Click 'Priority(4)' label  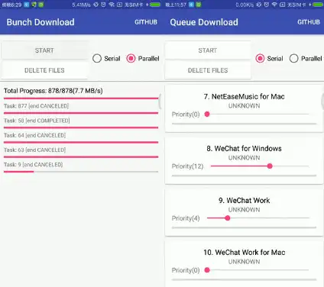pos(186,218)
